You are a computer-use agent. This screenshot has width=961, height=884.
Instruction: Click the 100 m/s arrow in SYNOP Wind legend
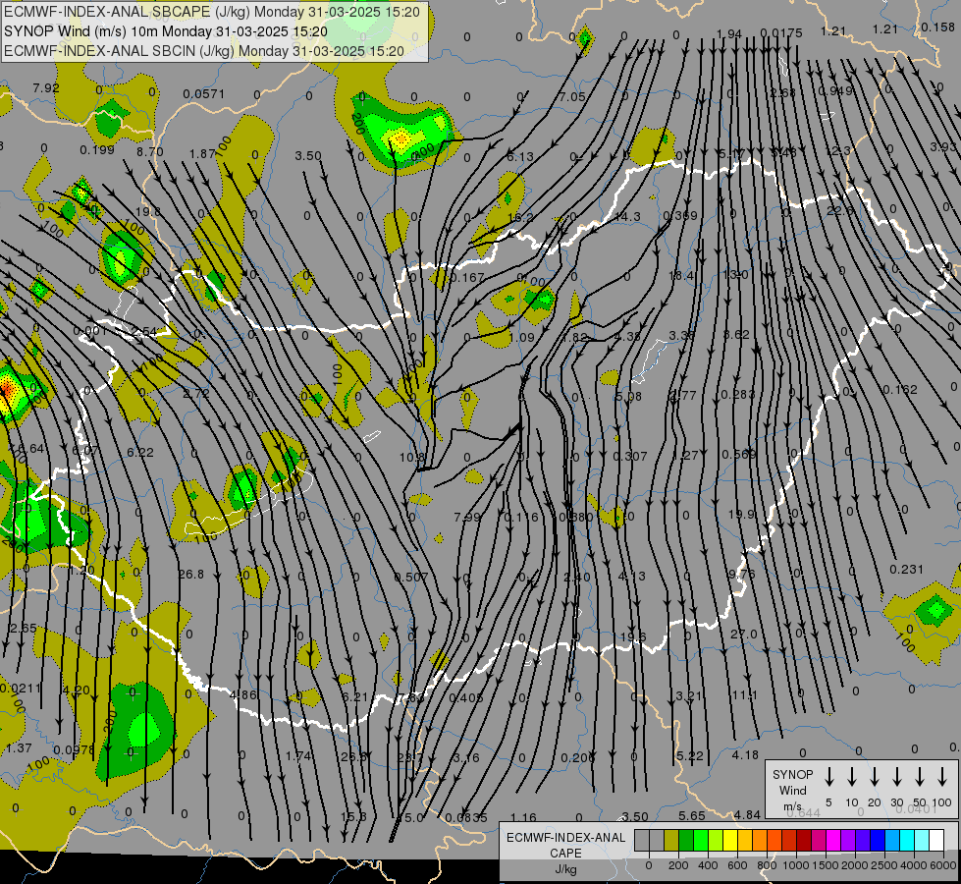pos(942,776)
